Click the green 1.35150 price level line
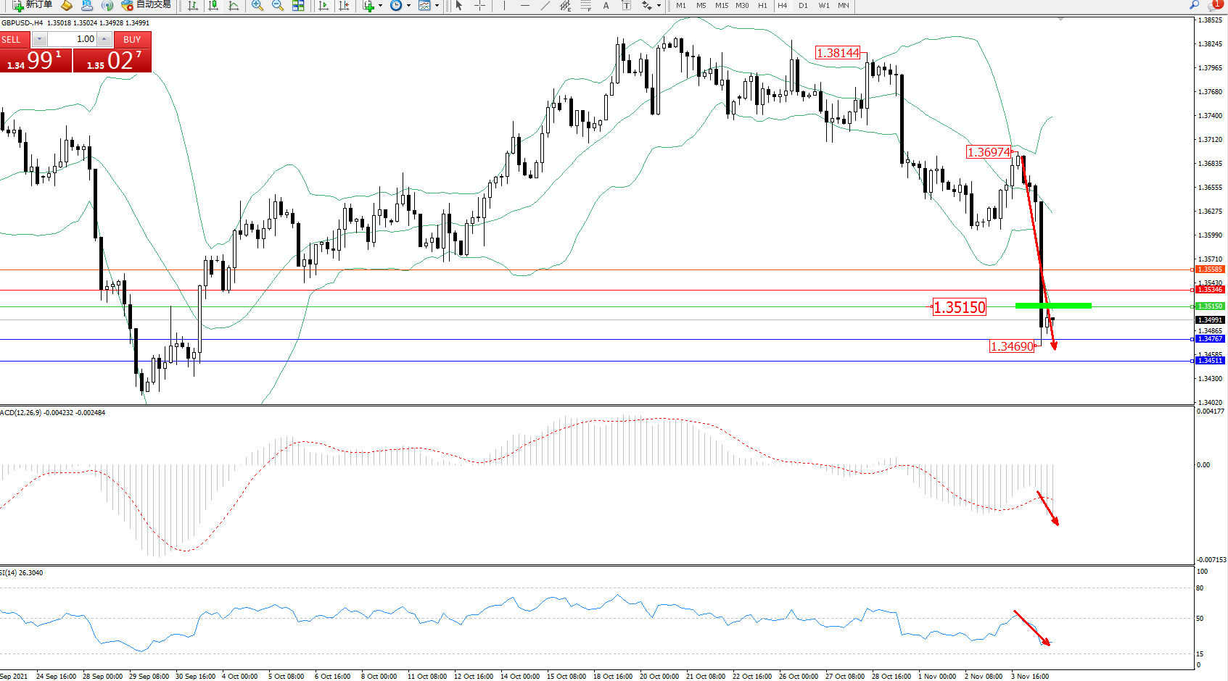 [x=1053, y=306]
